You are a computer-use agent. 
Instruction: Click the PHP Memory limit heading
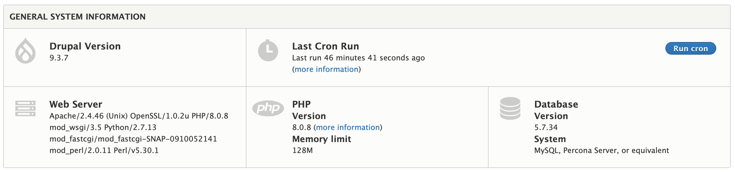point(322,139)
